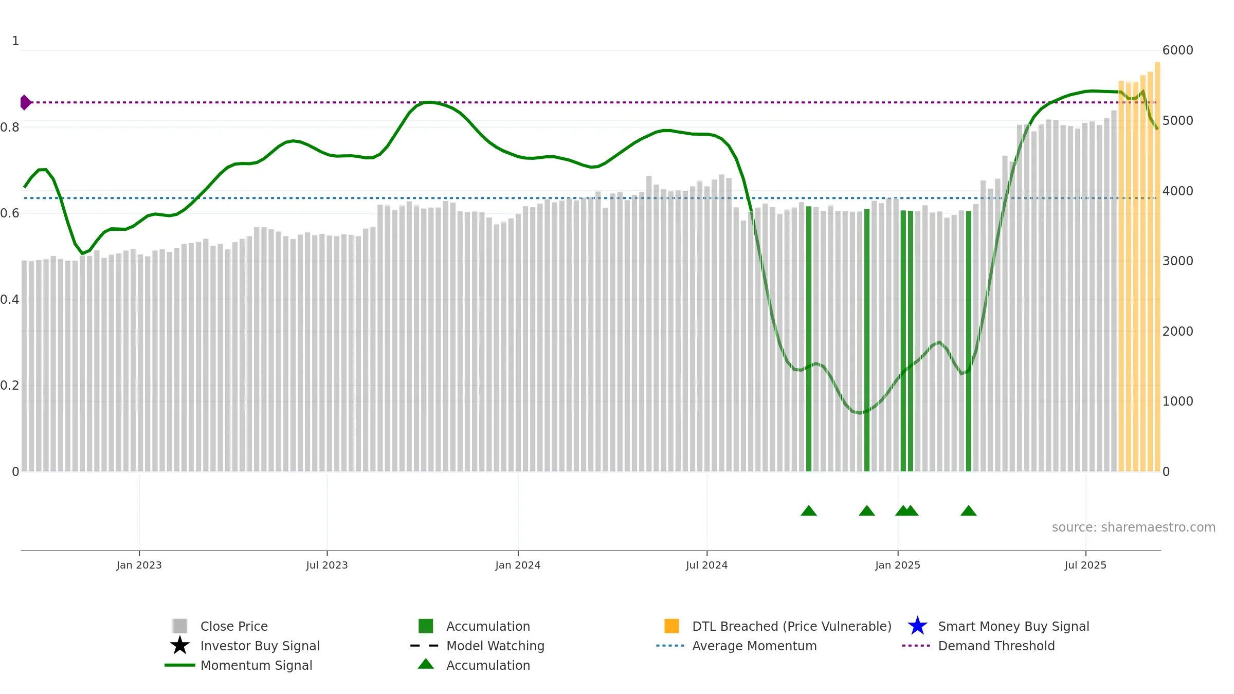The width and height of the screenshot is (1234, 694).
Task: Click the last accumulation triangle marker
Action: [969, 510]
